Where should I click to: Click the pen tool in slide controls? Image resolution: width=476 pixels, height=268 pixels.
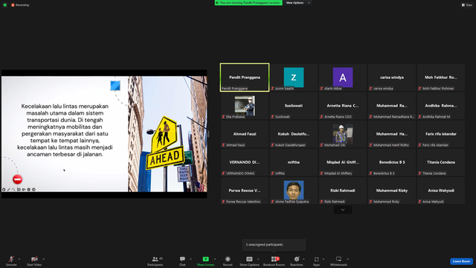9,189
